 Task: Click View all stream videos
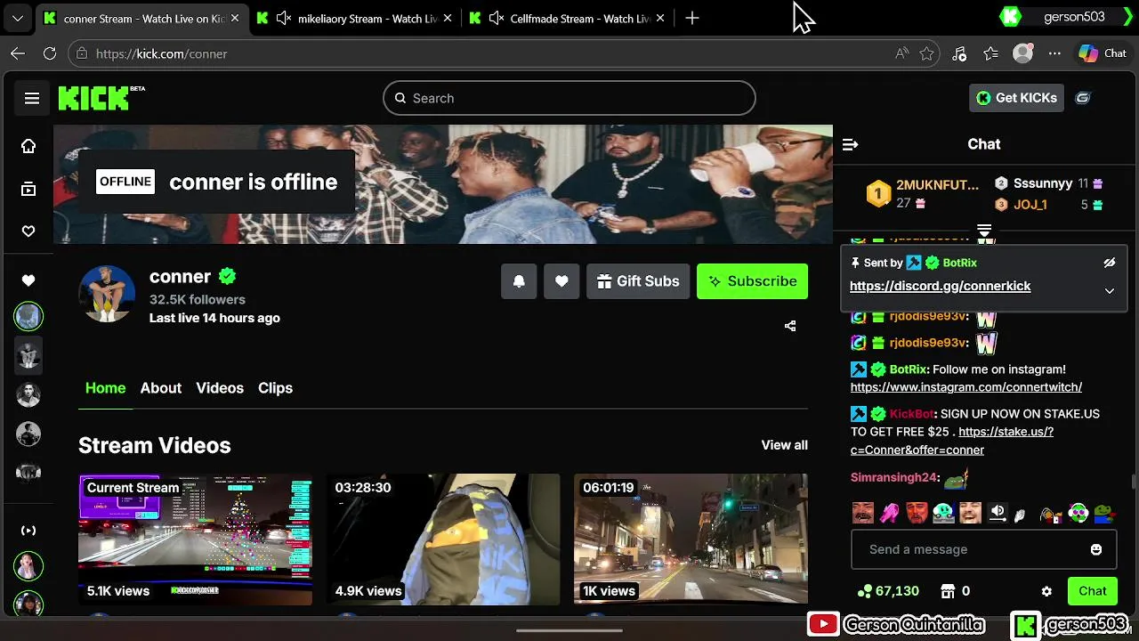tap(784, 445)
